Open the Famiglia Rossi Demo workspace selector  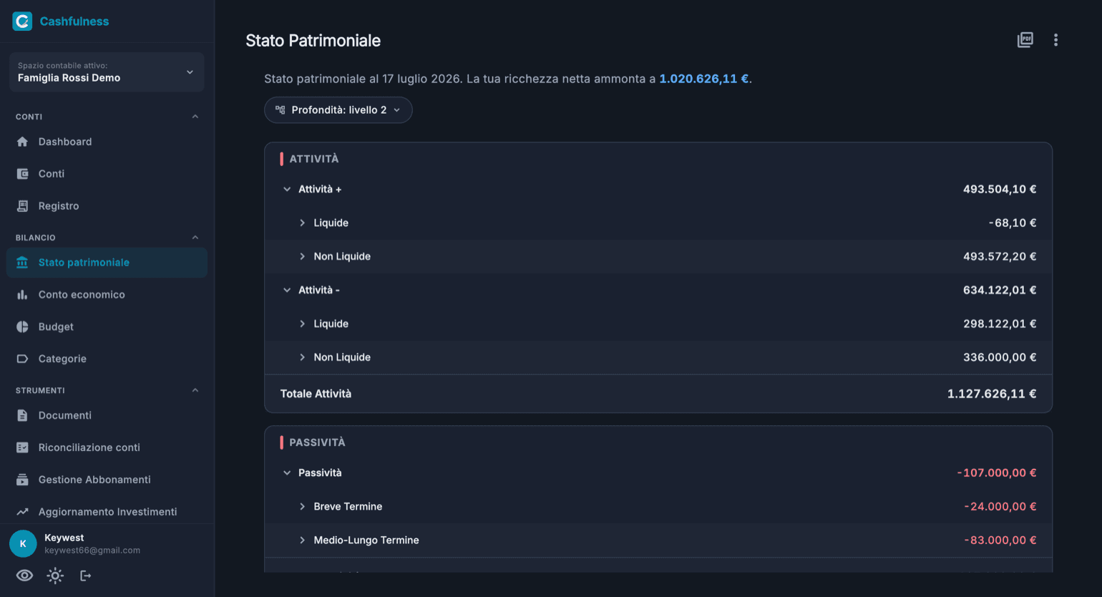pyautogui.click(x=107, y=72)
